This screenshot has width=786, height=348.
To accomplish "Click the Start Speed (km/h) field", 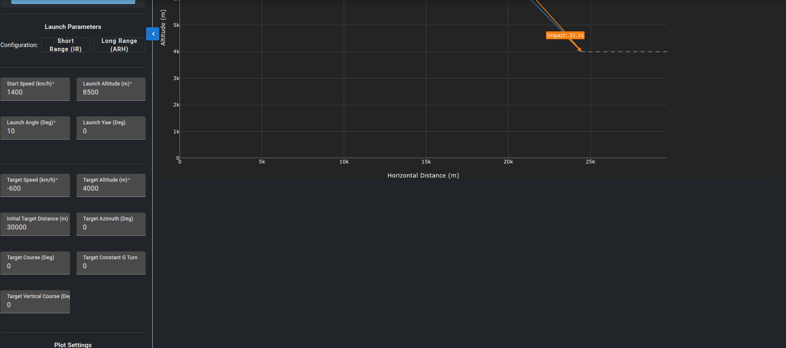I will click(35, 92).
